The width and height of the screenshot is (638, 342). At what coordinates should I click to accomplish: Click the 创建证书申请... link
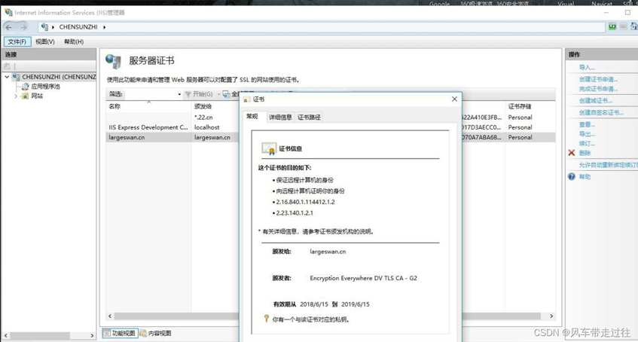[x=598, y=79]
